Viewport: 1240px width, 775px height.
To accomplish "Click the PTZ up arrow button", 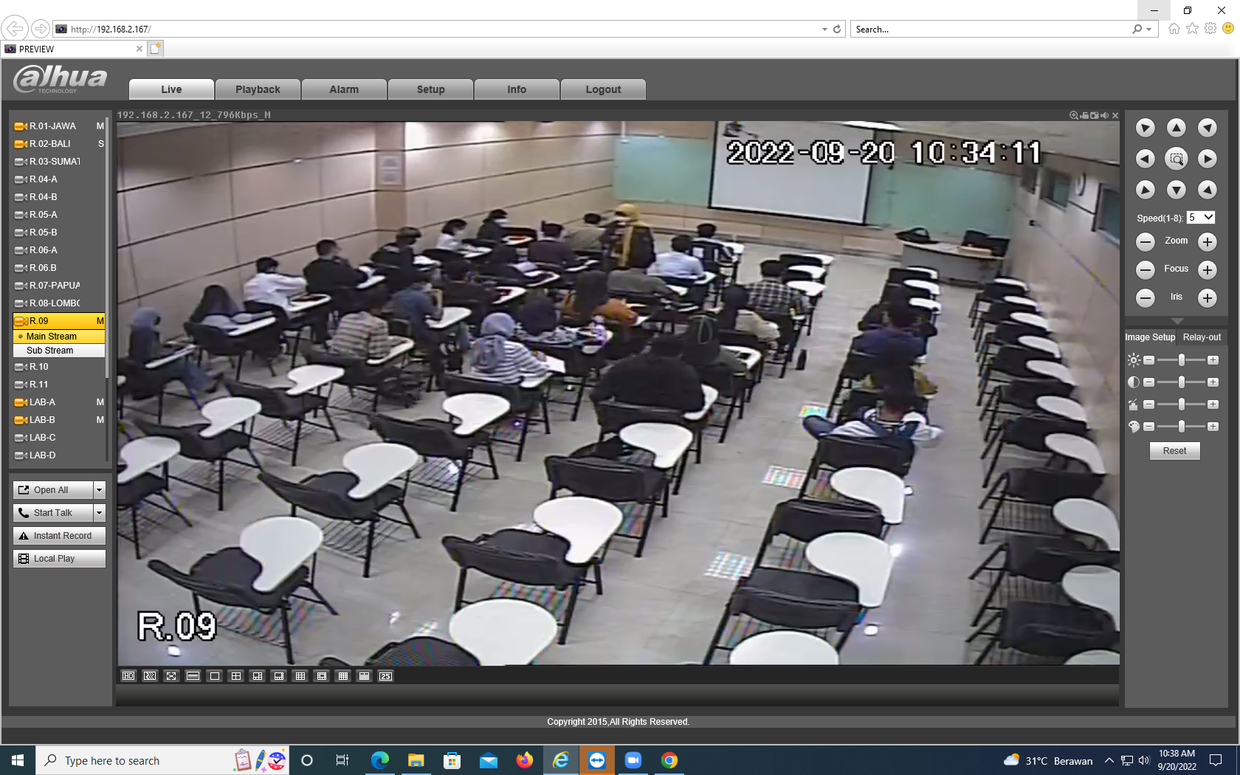I will (x=1176, y=128).
